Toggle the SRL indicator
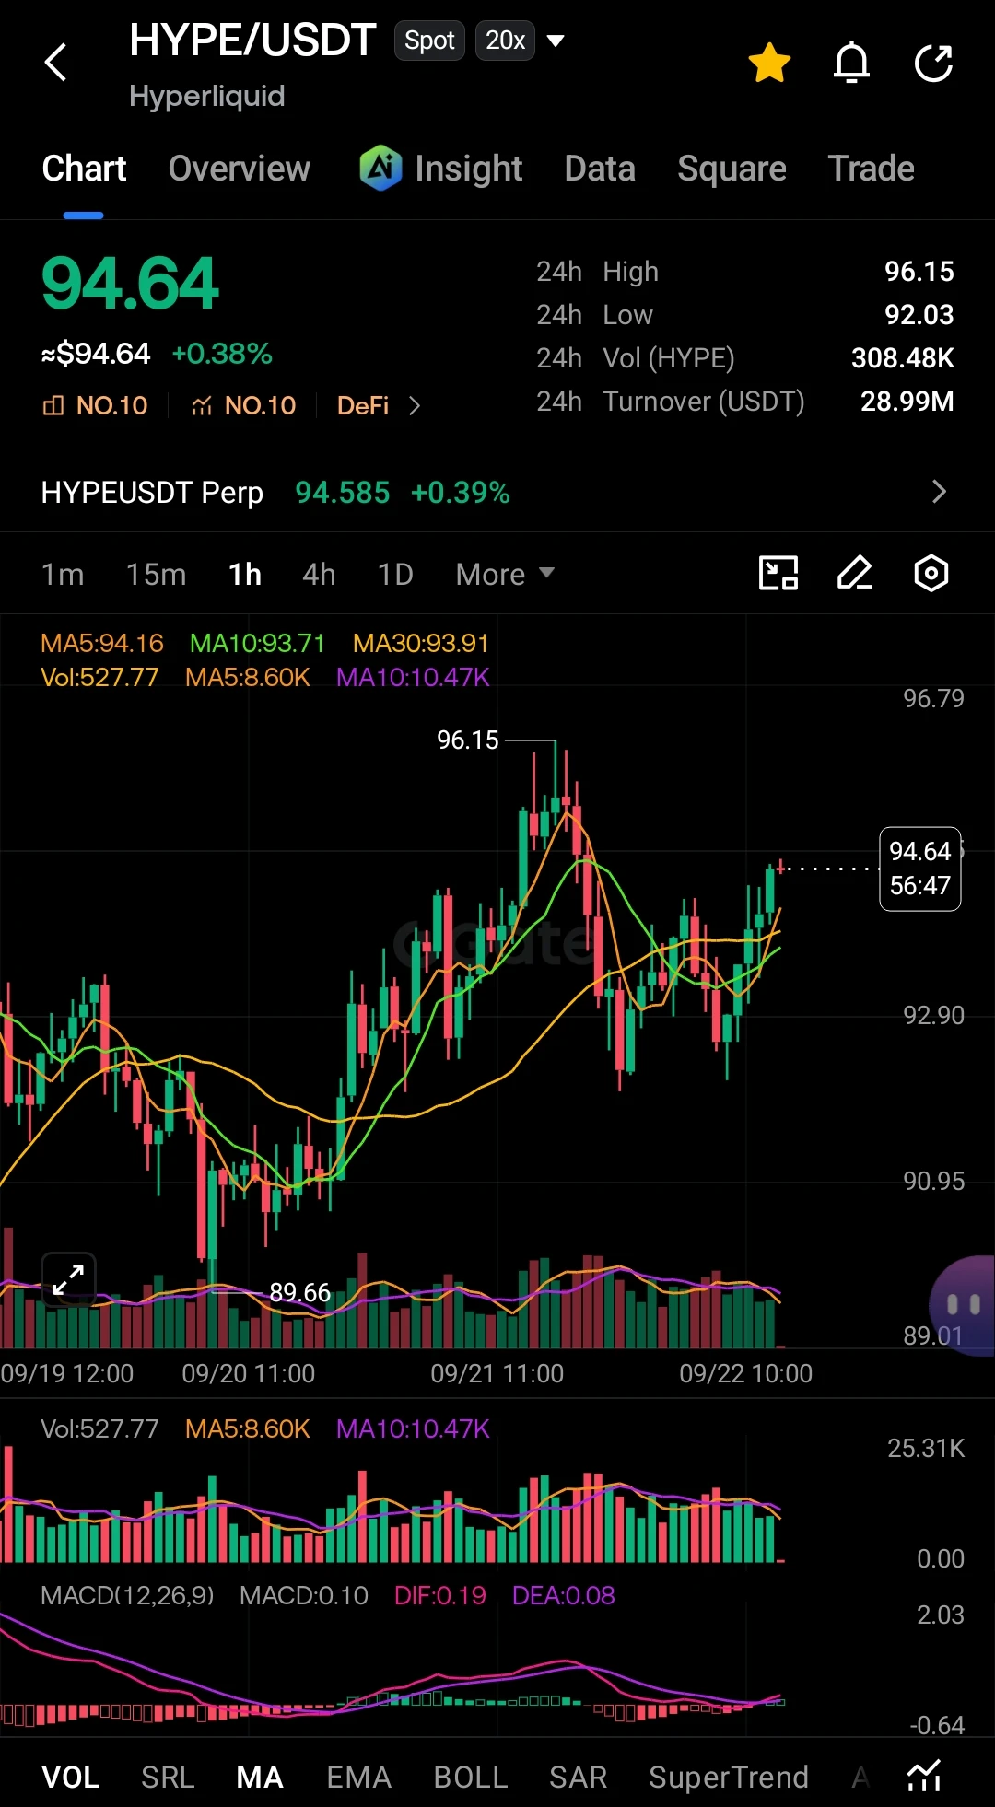The height and width of the screenshot is (1807, 995). [x=168, y=1778]
